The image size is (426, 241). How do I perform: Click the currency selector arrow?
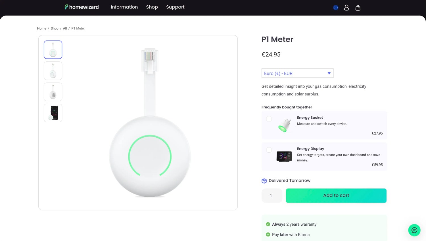(329, 73)
